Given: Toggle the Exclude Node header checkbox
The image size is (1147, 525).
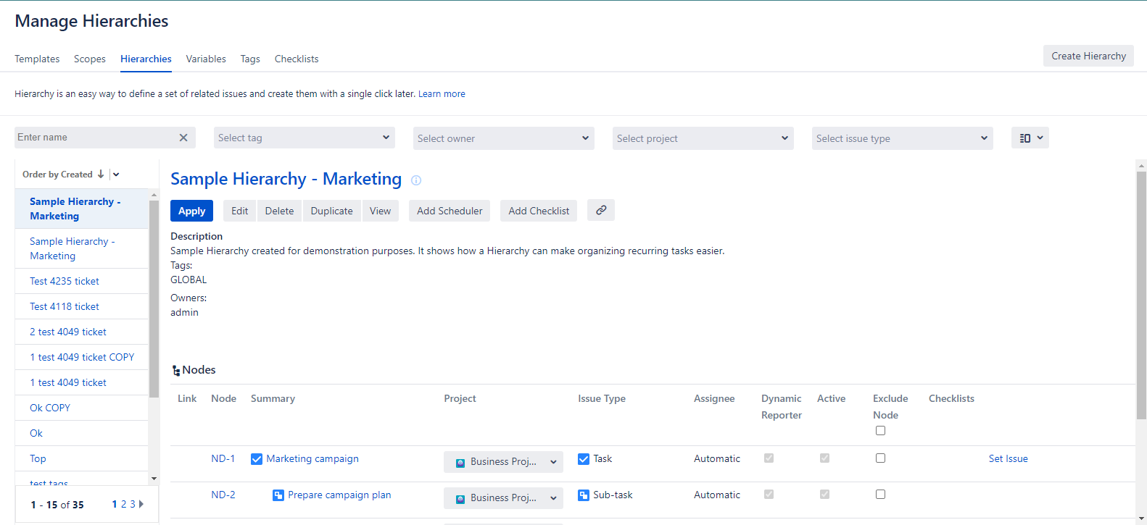Looking at the screenshot, I should (880, 431).
